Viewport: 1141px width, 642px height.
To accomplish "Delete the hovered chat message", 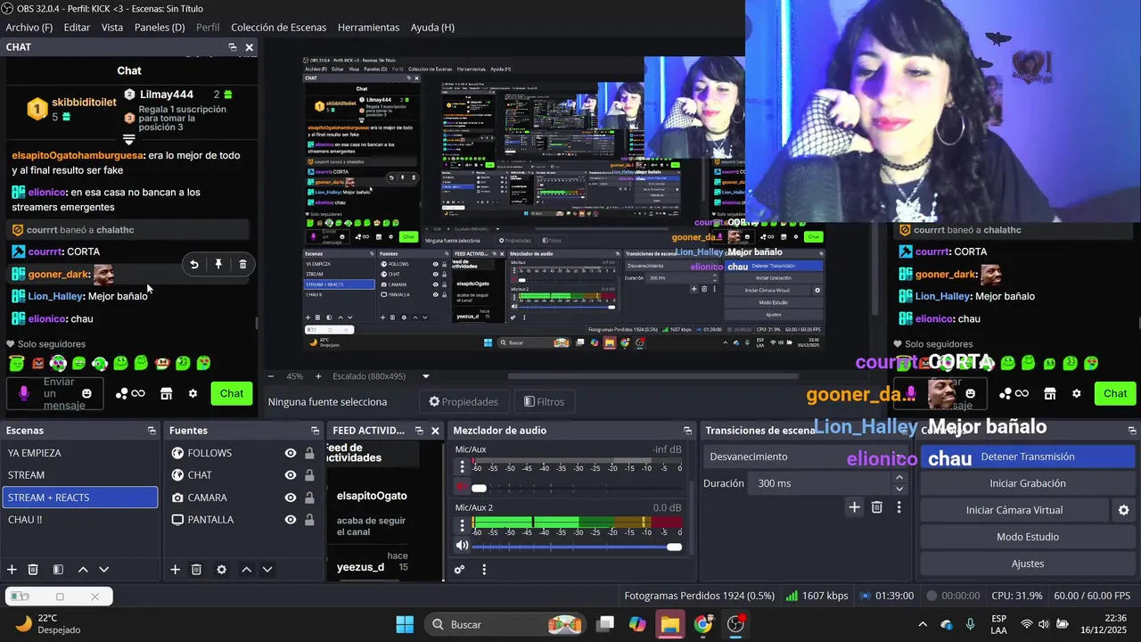I will tap(242, 264).
